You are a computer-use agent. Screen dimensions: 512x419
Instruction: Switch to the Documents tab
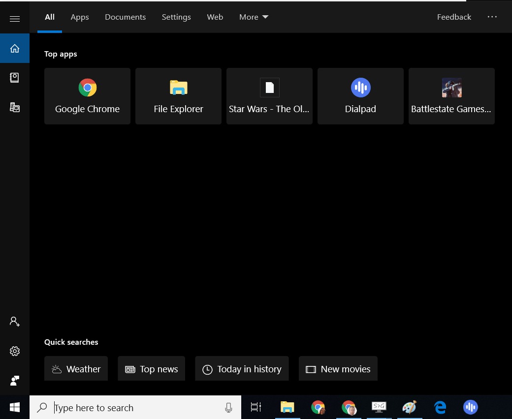click(125, 17)
